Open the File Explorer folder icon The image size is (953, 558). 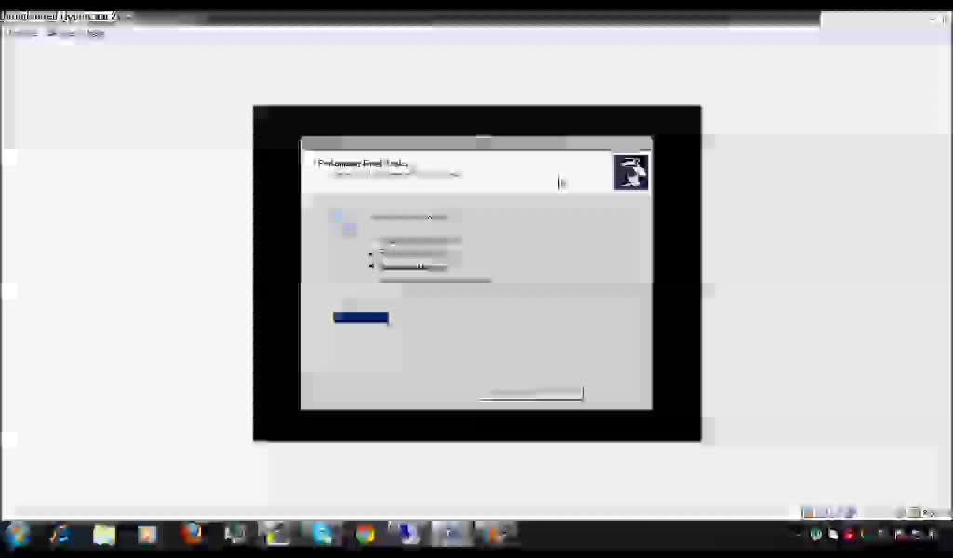click(103, 534)
